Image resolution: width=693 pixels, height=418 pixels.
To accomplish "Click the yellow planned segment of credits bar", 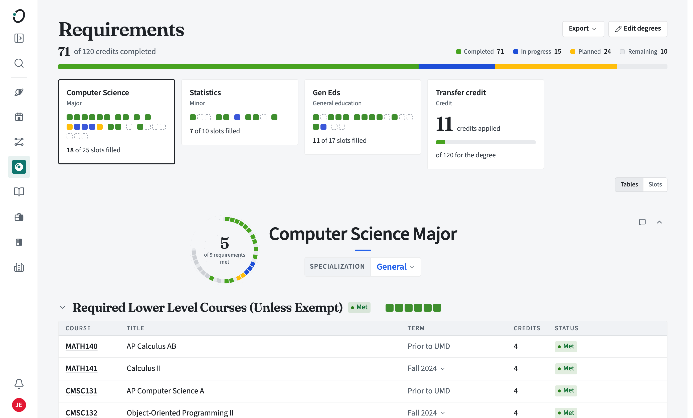I will click(x=556, y=67).
